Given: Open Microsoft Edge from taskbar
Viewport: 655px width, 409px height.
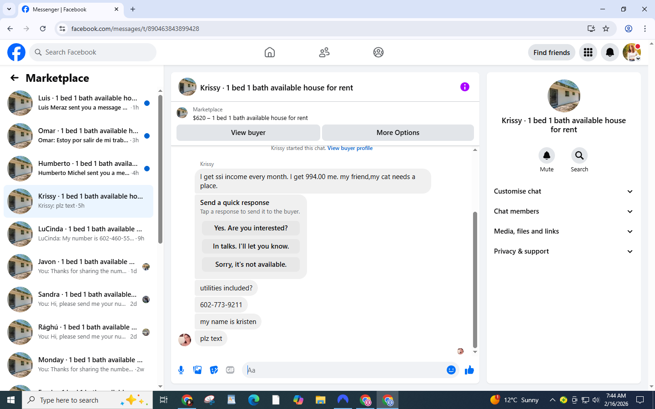Looking at the screenshot, I should pos(254,400).
